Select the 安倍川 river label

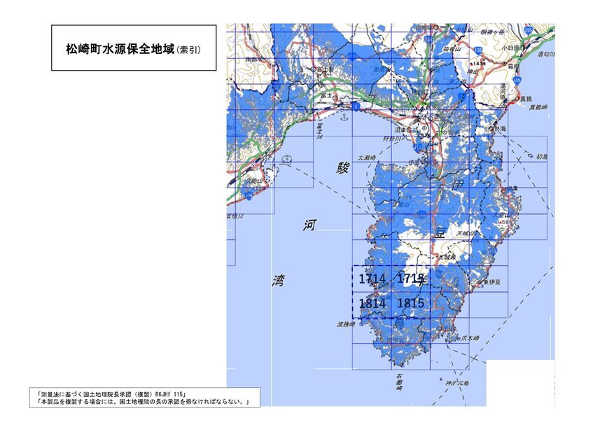pyautogui.click(x=235, y=216)
